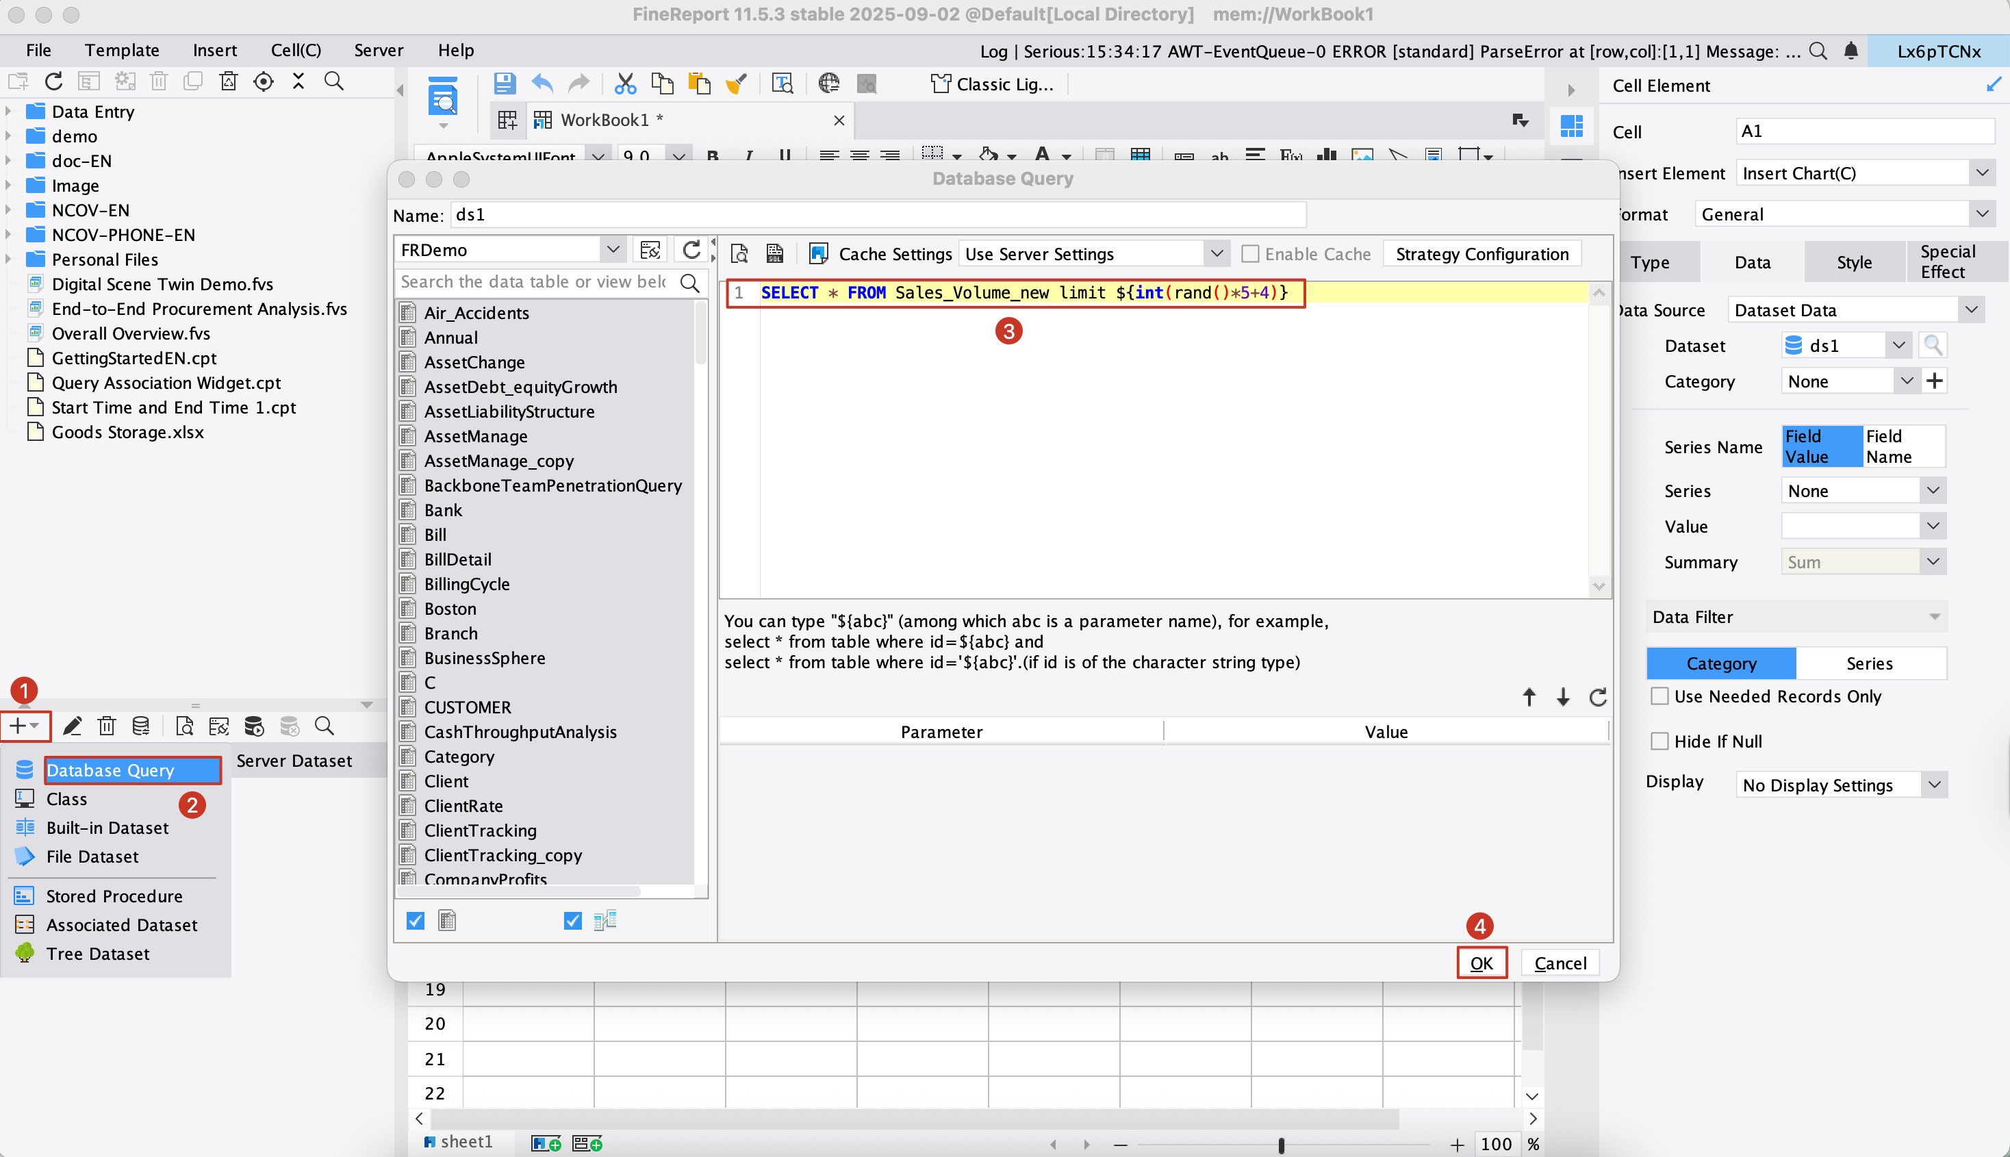2010x1157 pixels.
Task: Refresh parameters list icon
Action: tap(1598, 697)
